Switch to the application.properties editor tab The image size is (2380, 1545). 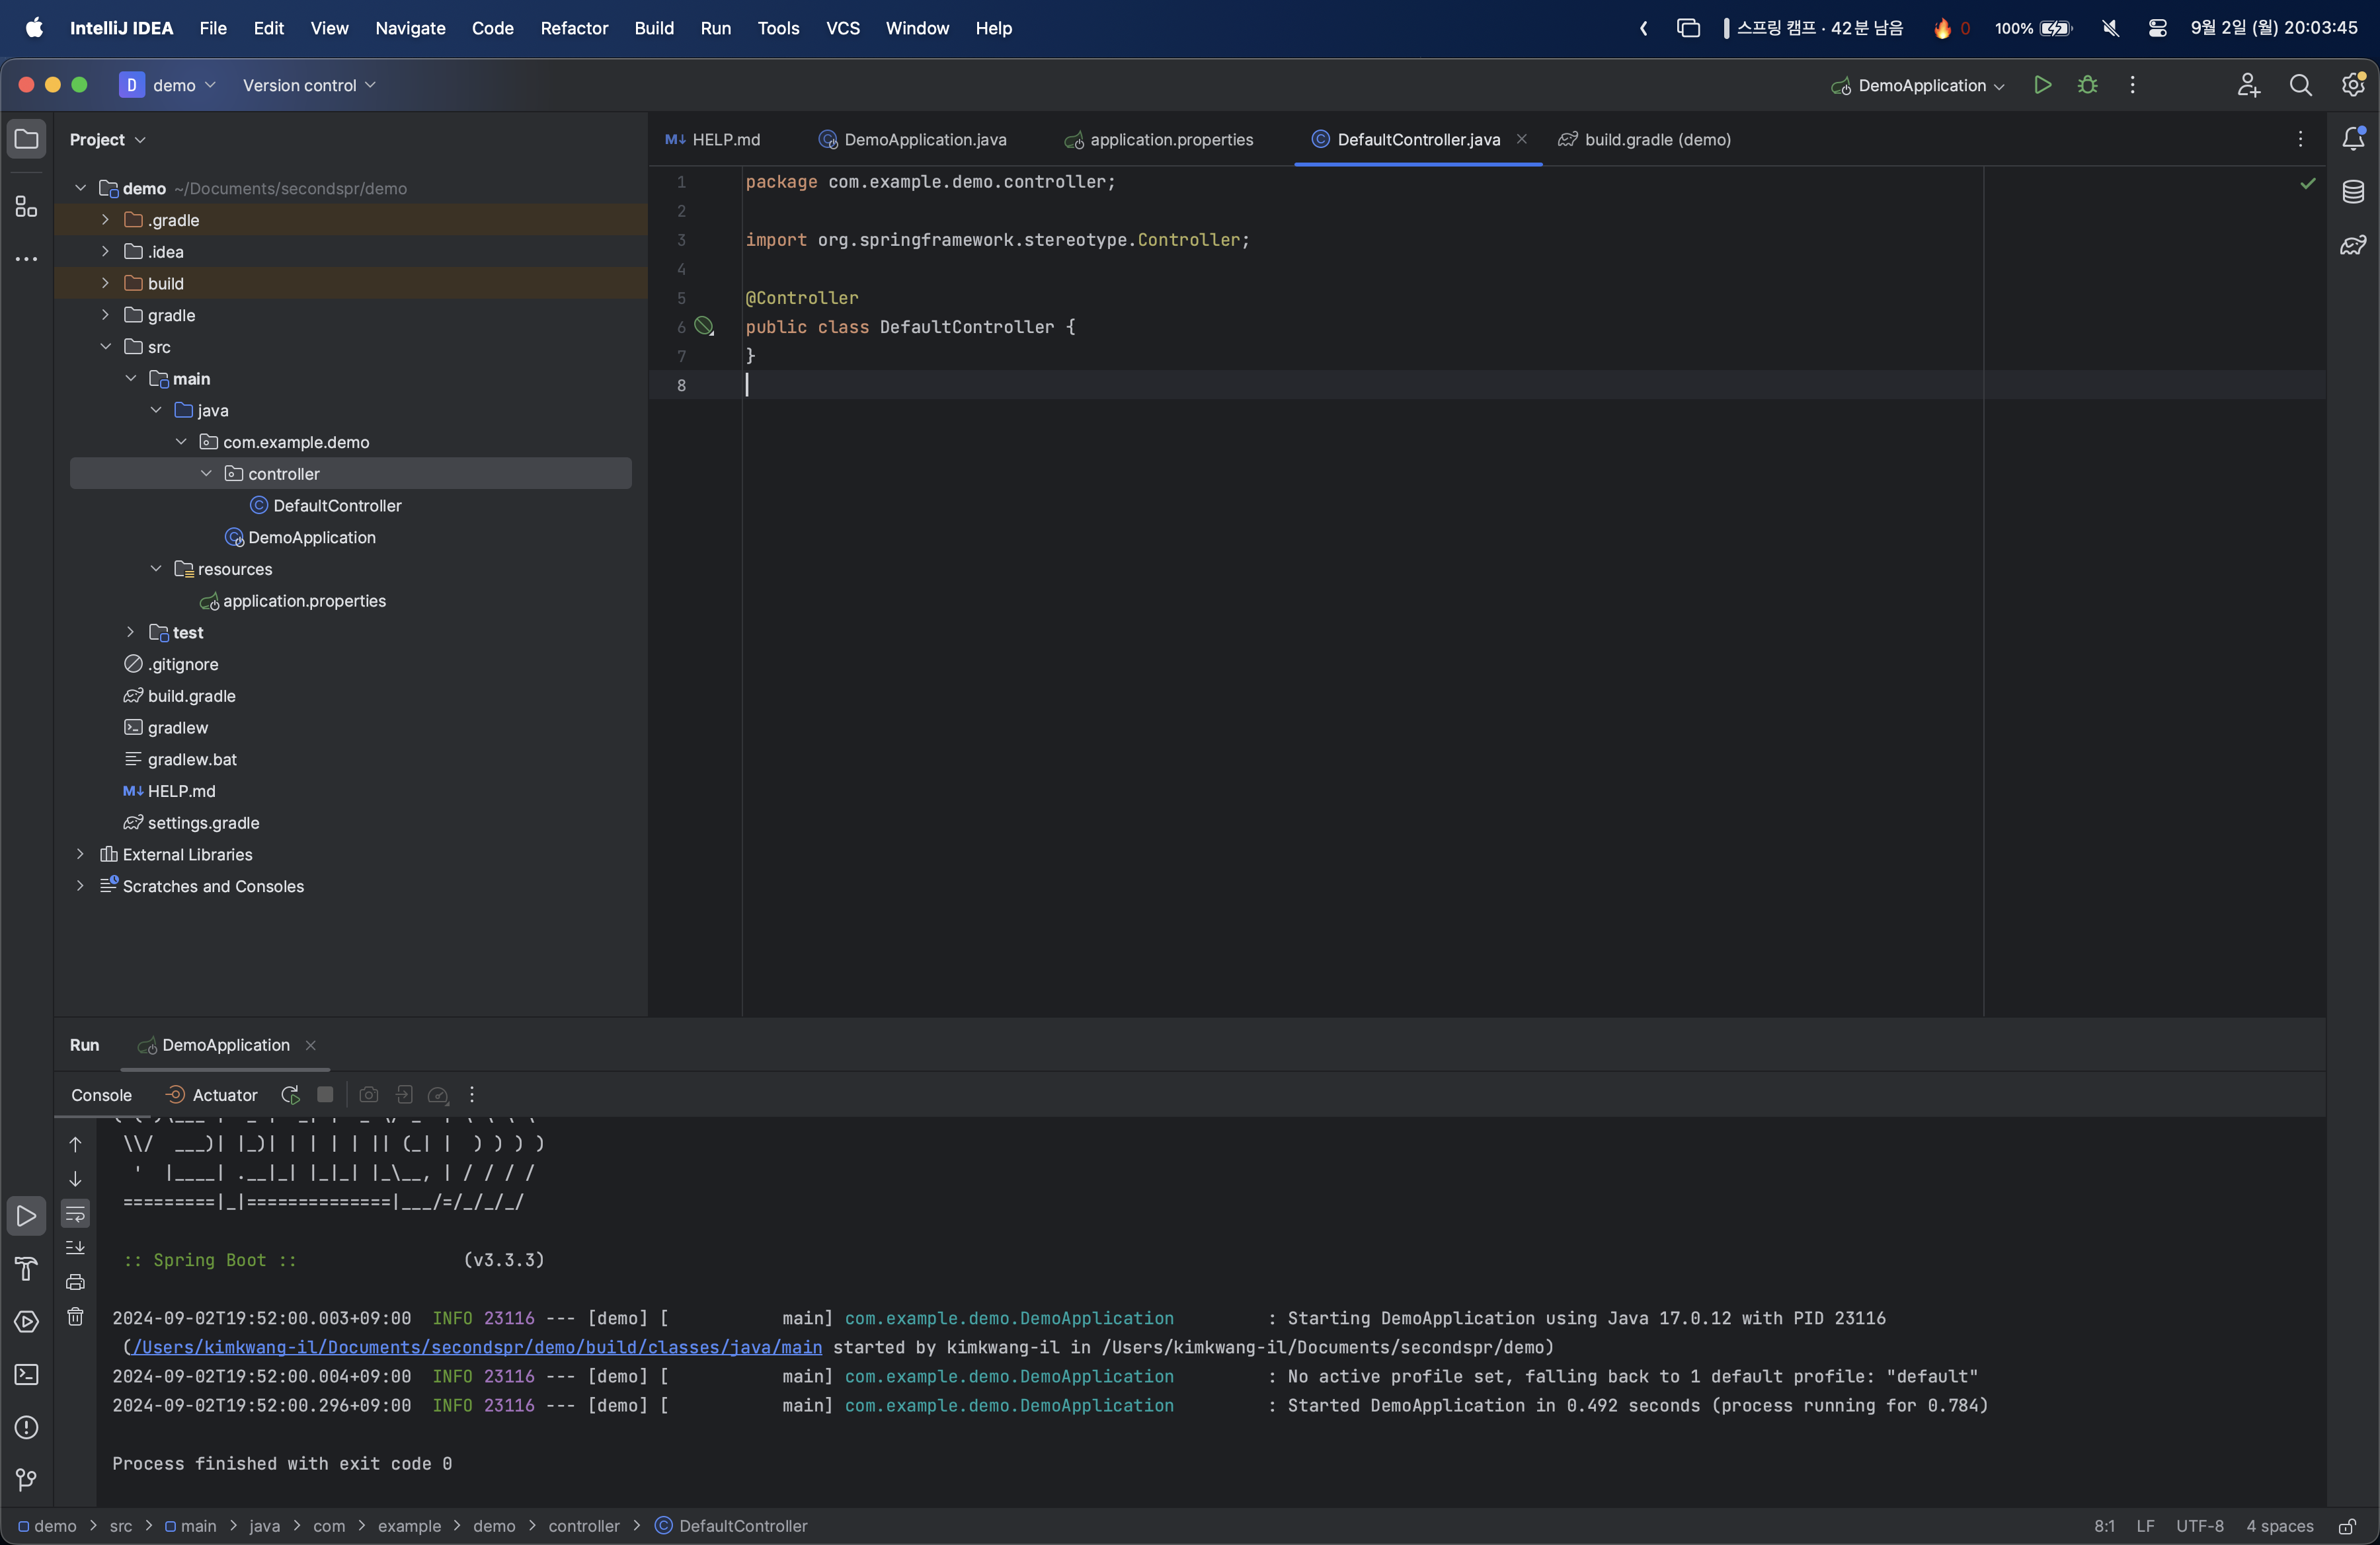tap(1170, 140)
